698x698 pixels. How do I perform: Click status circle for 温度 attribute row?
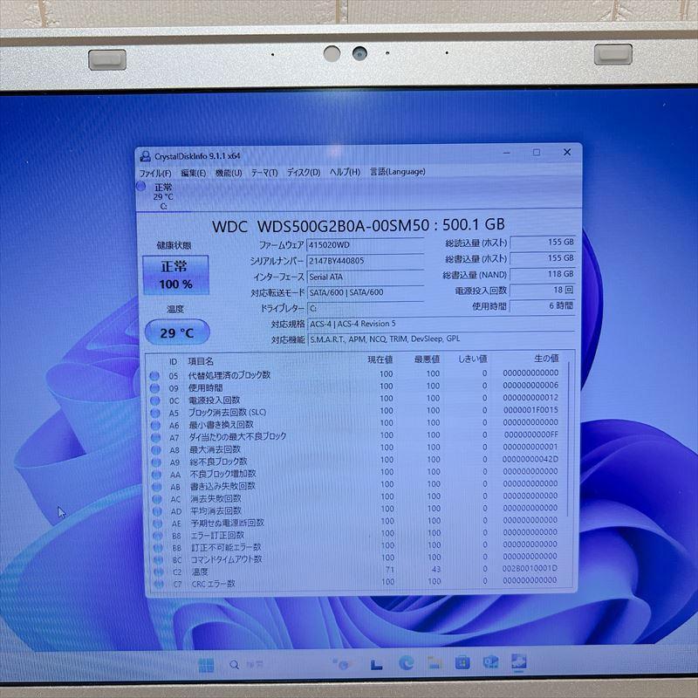tap(159, 572)
